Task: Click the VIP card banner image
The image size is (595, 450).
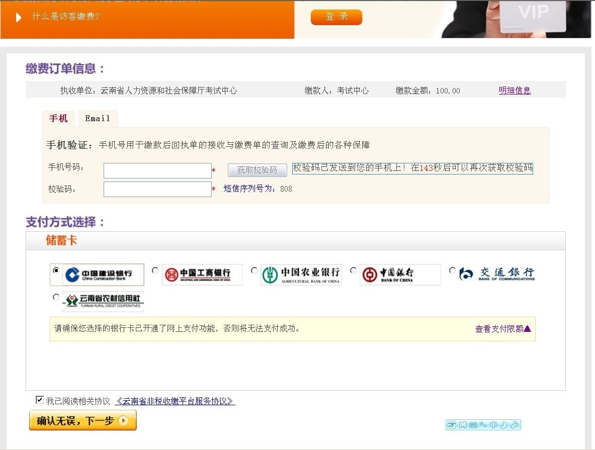Action: click(x=517, y=19)
